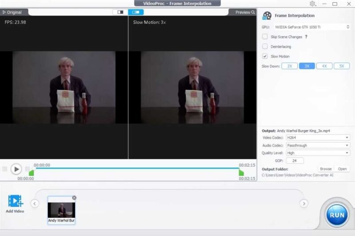The height and width of the screenshot is (236, 355).
Task: Click the green trim end marker
Action: (241, 173)
